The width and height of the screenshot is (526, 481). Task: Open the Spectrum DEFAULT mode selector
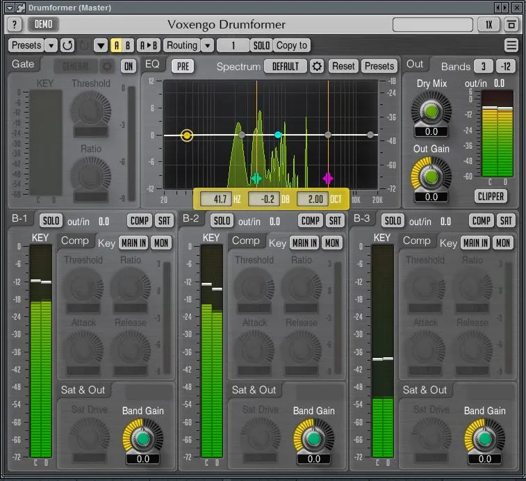285,66
